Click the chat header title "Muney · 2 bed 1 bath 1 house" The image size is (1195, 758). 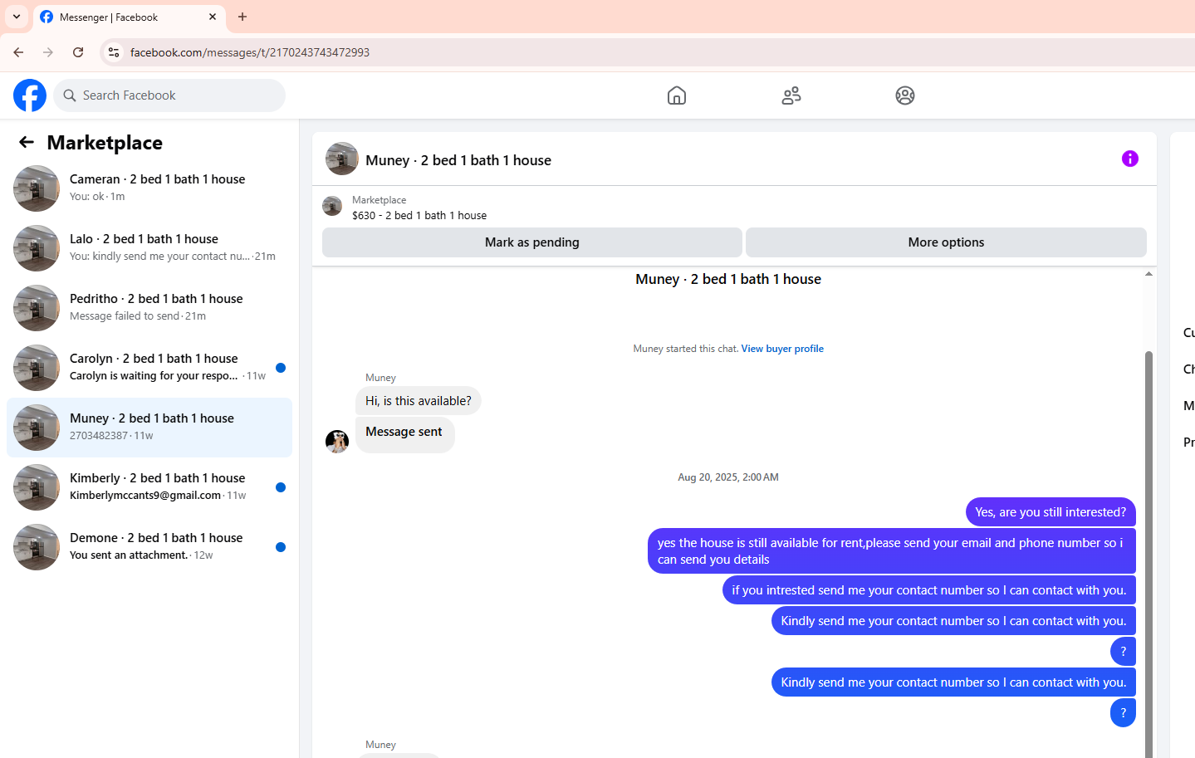[x=458, y=160]
